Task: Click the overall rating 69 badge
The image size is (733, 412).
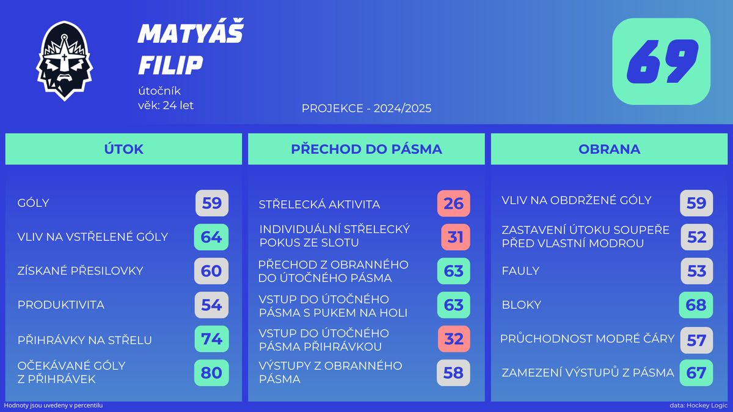Action: click(662, 62)
